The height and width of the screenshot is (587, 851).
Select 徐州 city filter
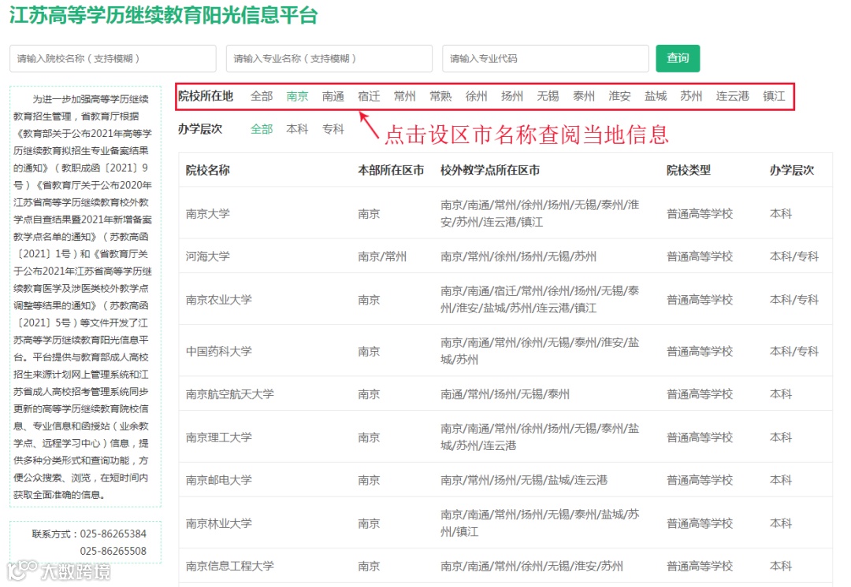tap(477, 97)
